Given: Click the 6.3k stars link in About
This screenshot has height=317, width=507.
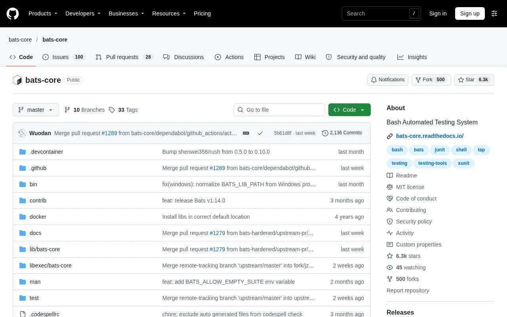Looking at the screenshot, I should coord(404,256).
